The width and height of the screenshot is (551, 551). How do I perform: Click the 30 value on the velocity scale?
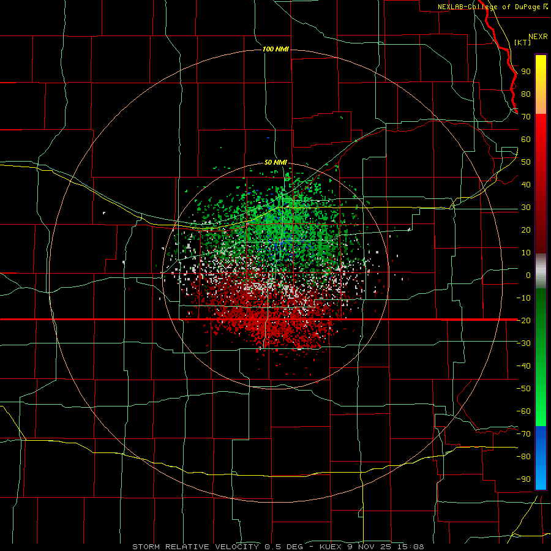(526, 208)
